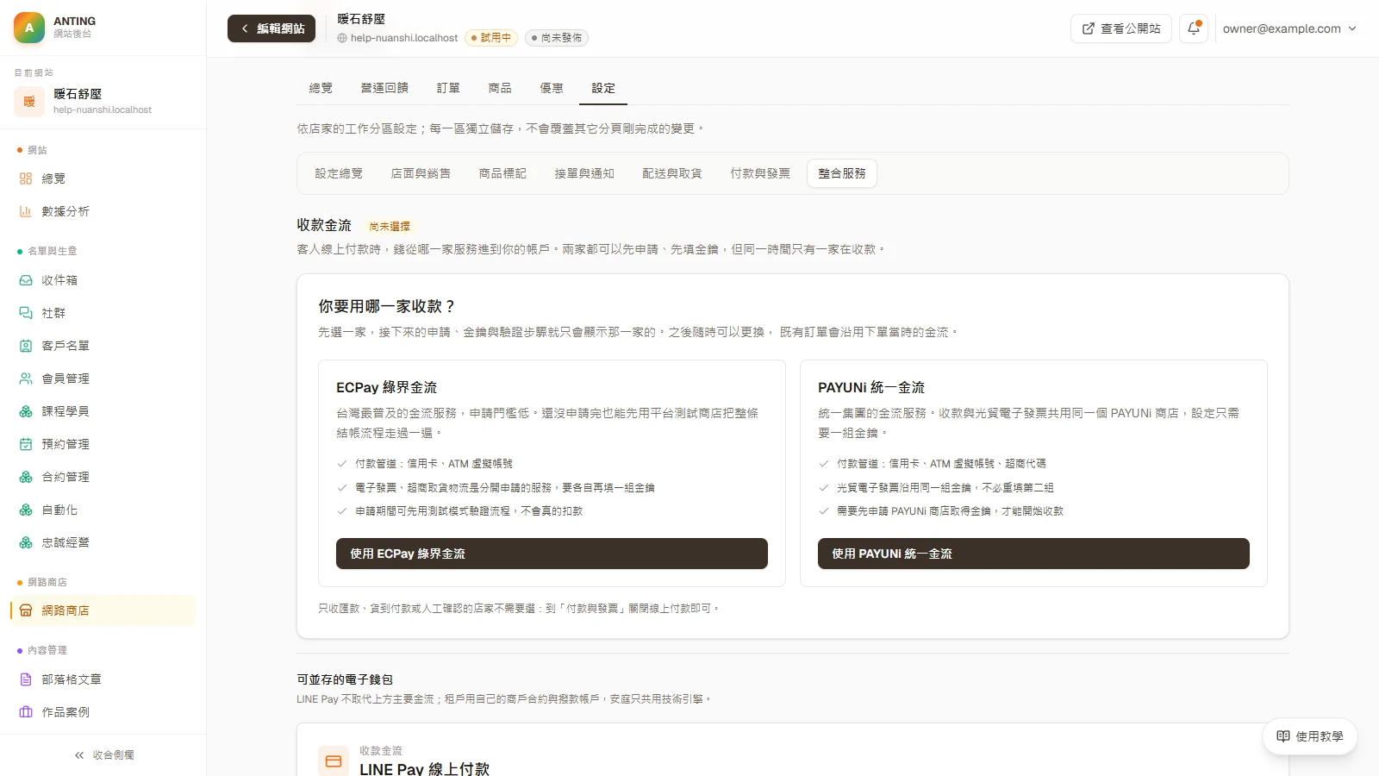The width and height of the screenshot is (1379, 776).
Task: Click the 尚未發佈 status badge
Action: click(x=557, y=38)
